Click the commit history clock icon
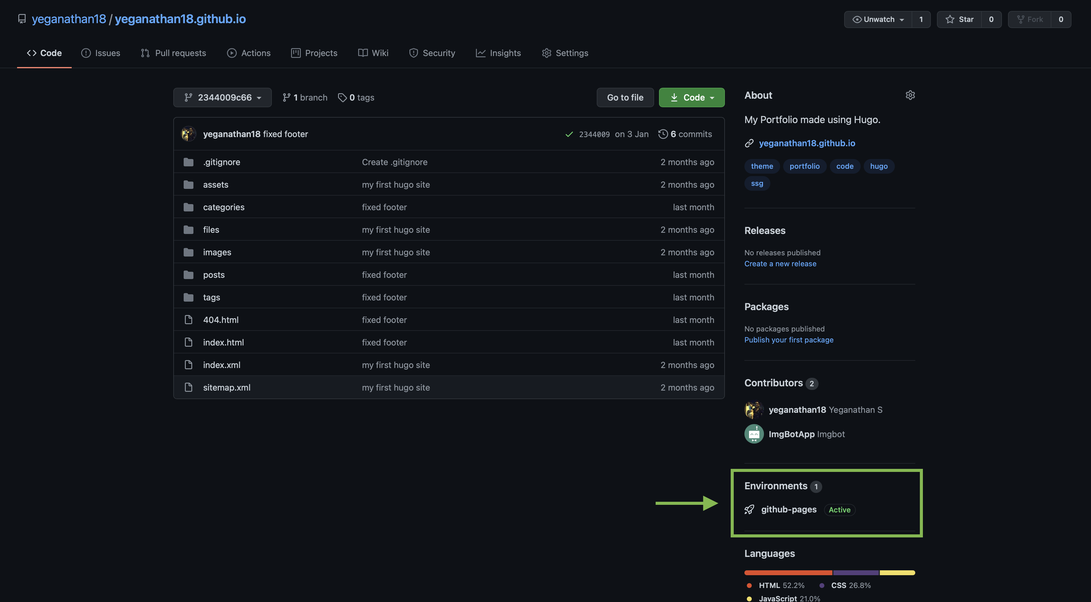This screenshot has height=602, width=1091. [663, 134]
